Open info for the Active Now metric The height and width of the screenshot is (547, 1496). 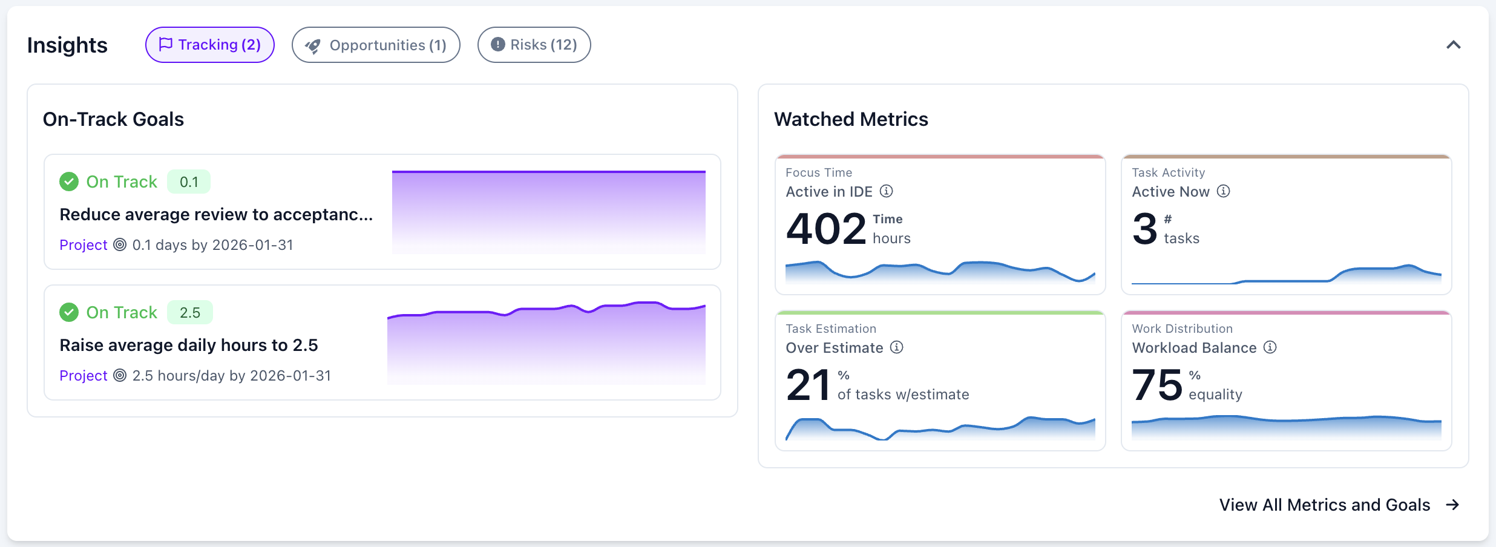click(x=1224, y=192)
